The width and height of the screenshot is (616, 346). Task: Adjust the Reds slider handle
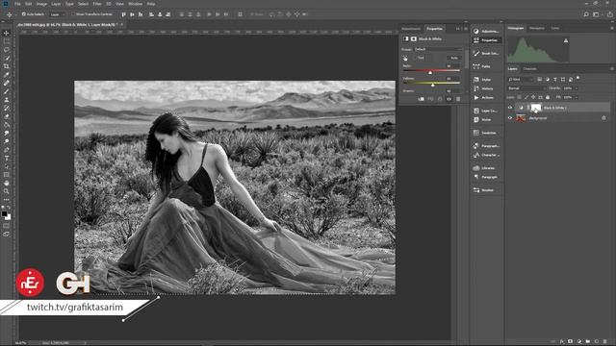coord(430,73)
